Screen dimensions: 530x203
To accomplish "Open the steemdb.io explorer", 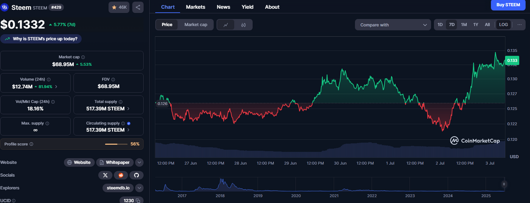I will coord(118,188).
